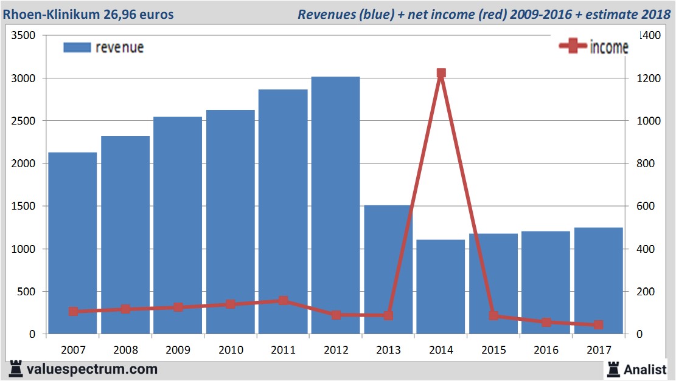676x381 pixels.
Task: Click the 2008 blue revenue bar
Action: [125, 235]
